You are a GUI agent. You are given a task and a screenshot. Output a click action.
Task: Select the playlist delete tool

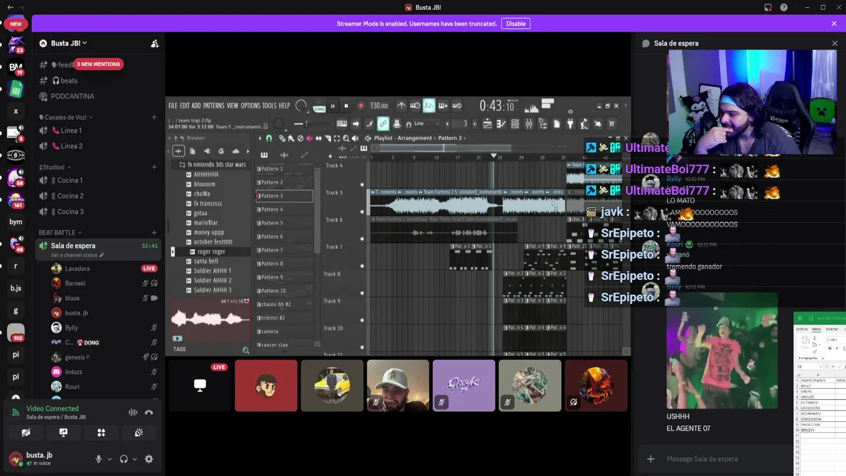coord(300,138)
